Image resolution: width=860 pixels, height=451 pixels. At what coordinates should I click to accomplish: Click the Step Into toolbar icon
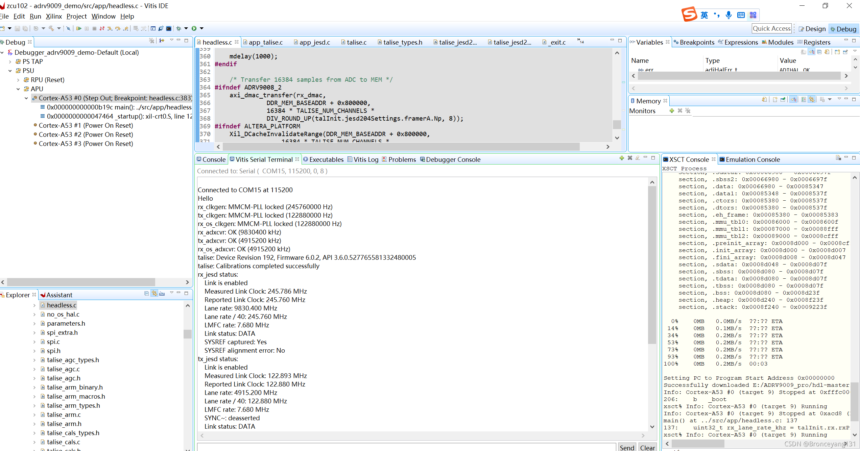click(110, 28)
